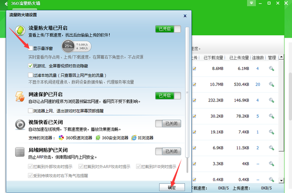The height and width of the screenshot is (193, 292).
Task: Click the edit pencil icon in the 3.3KB row
Action: (194, 164)
